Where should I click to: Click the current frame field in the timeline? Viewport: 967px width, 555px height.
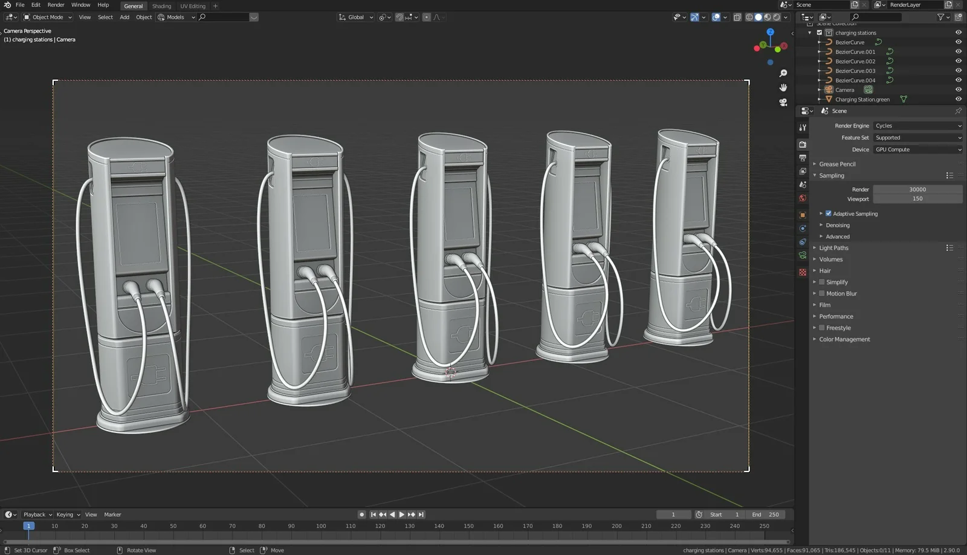673,514
